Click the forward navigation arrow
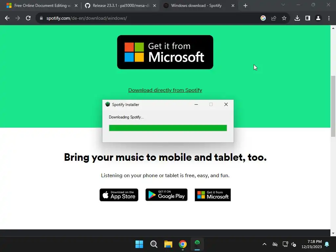This screenshot has height=252, width=336. (x=18, y=18)
